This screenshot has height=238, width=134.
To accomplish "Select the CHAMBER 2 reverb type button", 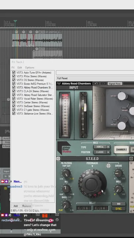I will coord(121,149).
